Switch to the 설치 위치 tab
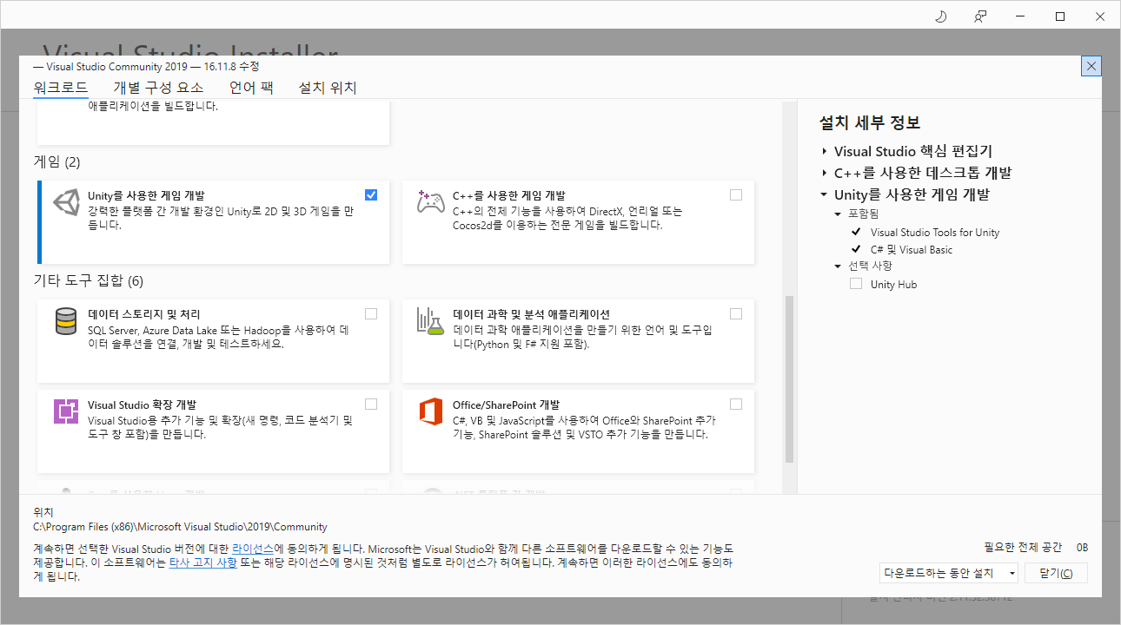 [x=328, y=88]
